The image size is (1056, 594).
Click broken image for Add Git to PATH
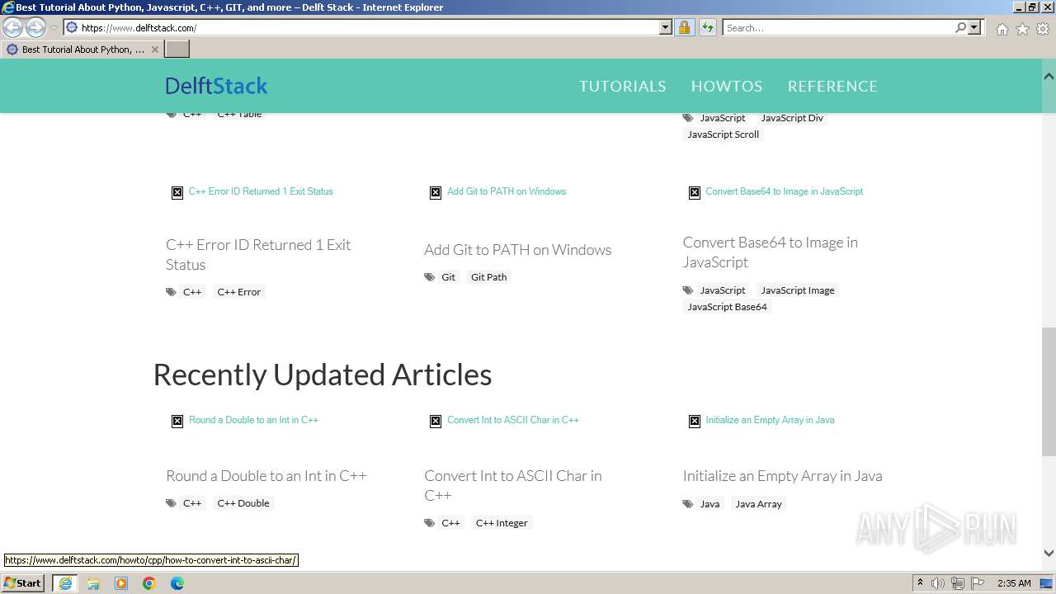pos(436,192)
